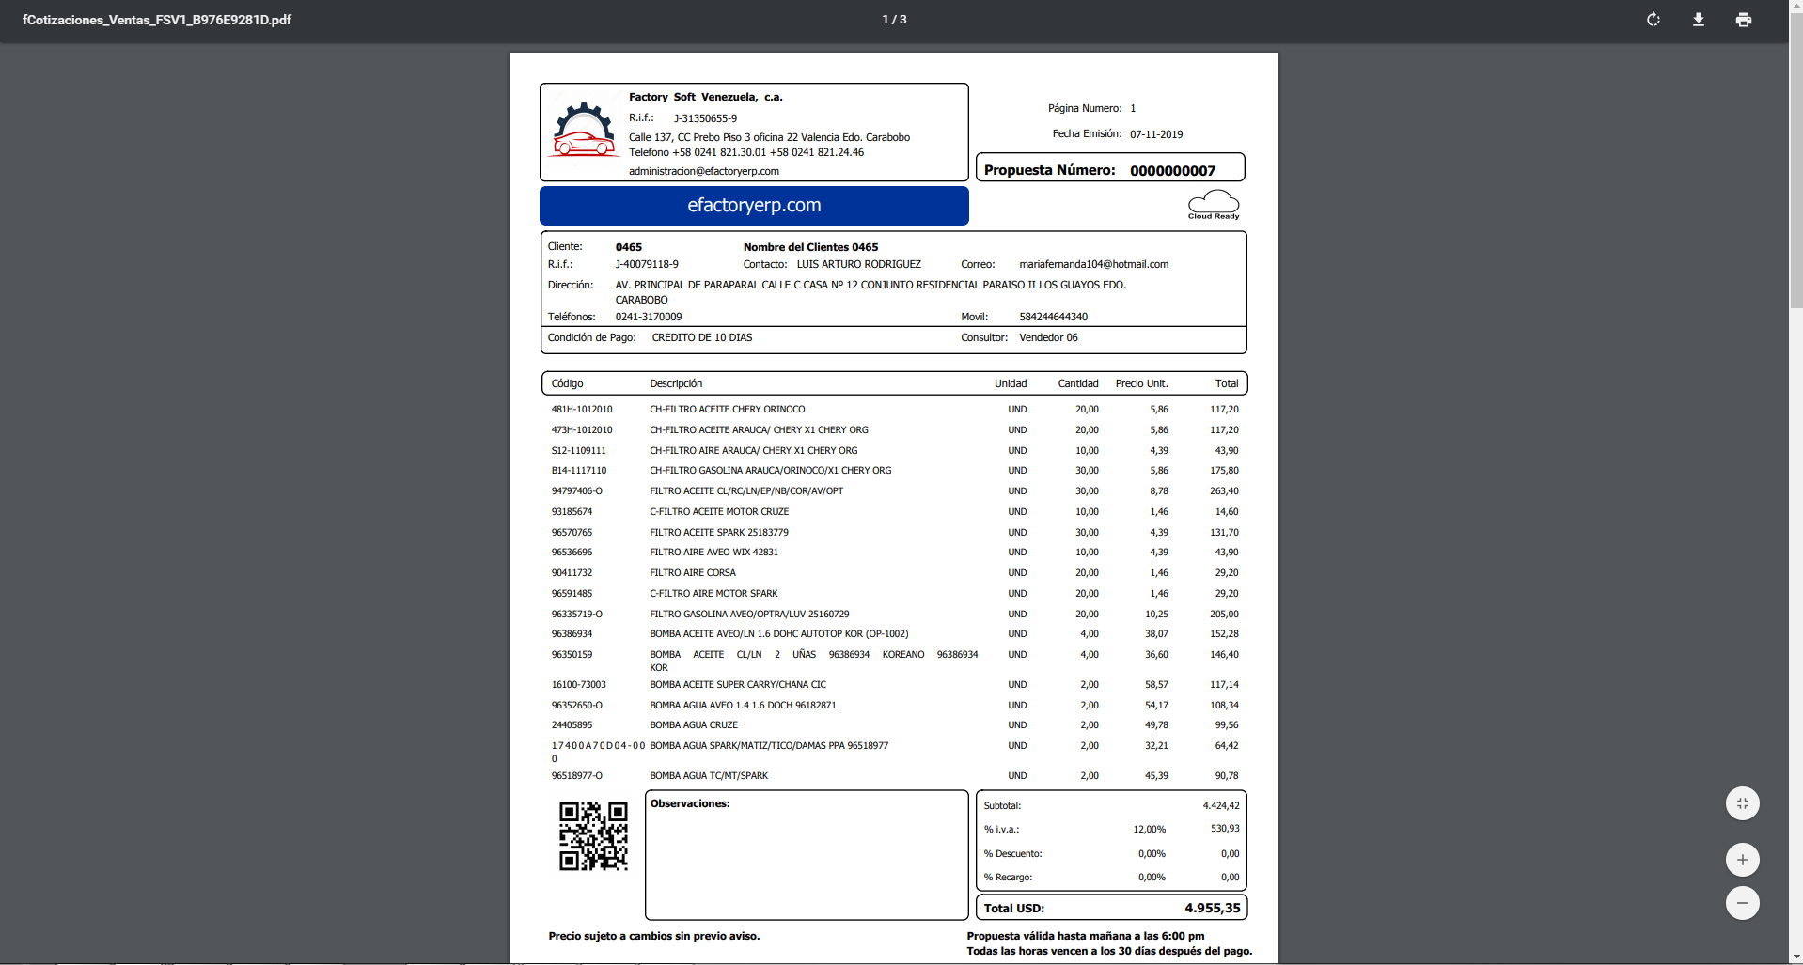This screenshot has width=1803, height=965.
Task: Click the fit to page button
Action: click(1743, 803)
